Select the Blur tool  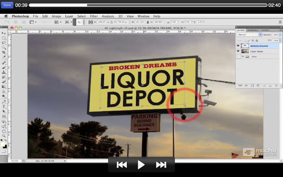(4, 91)
